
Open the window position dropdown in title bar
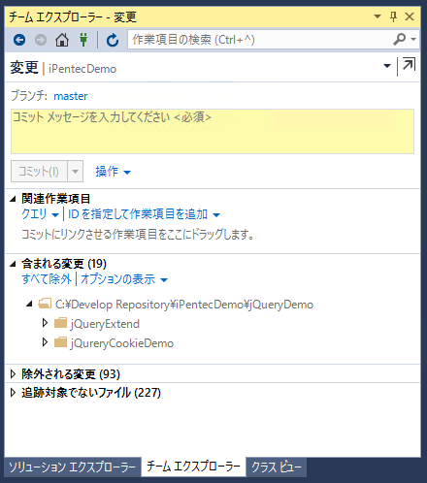click(x=378, y=16)
